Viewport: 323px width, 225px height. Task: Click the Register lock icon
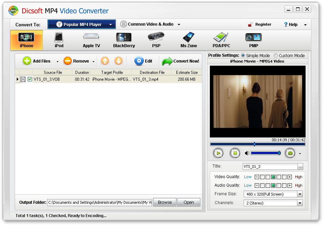[250, 25]
